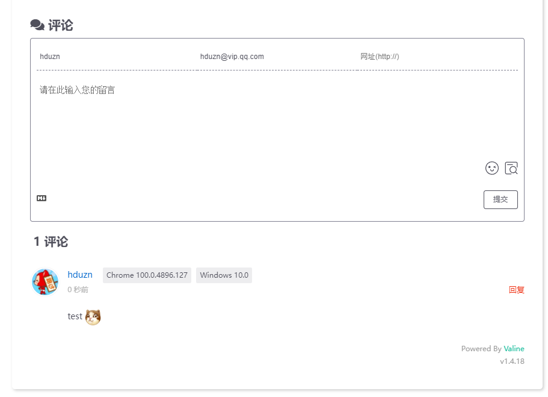Click the 0 秒前 timestamp
Screen dimensions: 548x397
click(x=78, y=290)
